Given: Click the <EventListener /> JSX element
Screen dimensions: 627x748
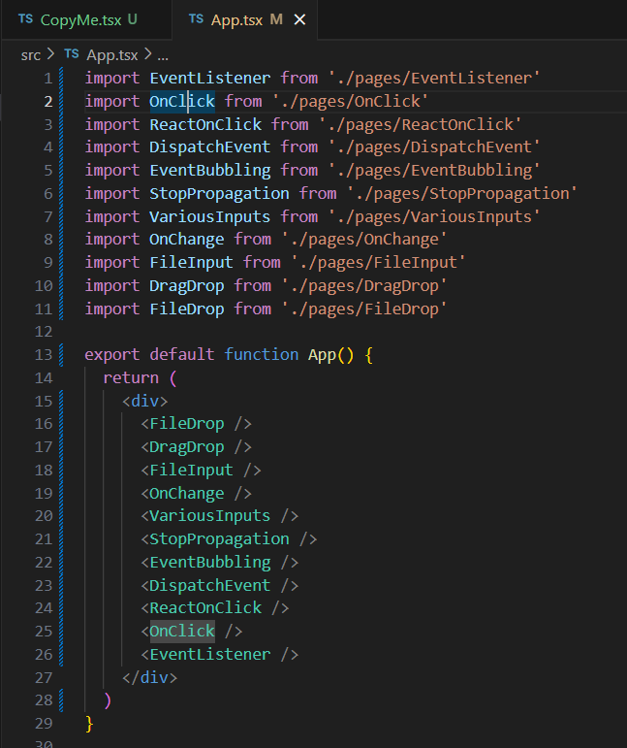Looking at the screenshot, I should pyautogui.click(x=219, y=655).
